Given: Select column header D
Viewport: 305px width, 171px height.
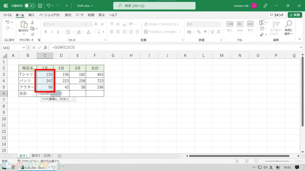Looking at the screenshot, I should point(61,56).
